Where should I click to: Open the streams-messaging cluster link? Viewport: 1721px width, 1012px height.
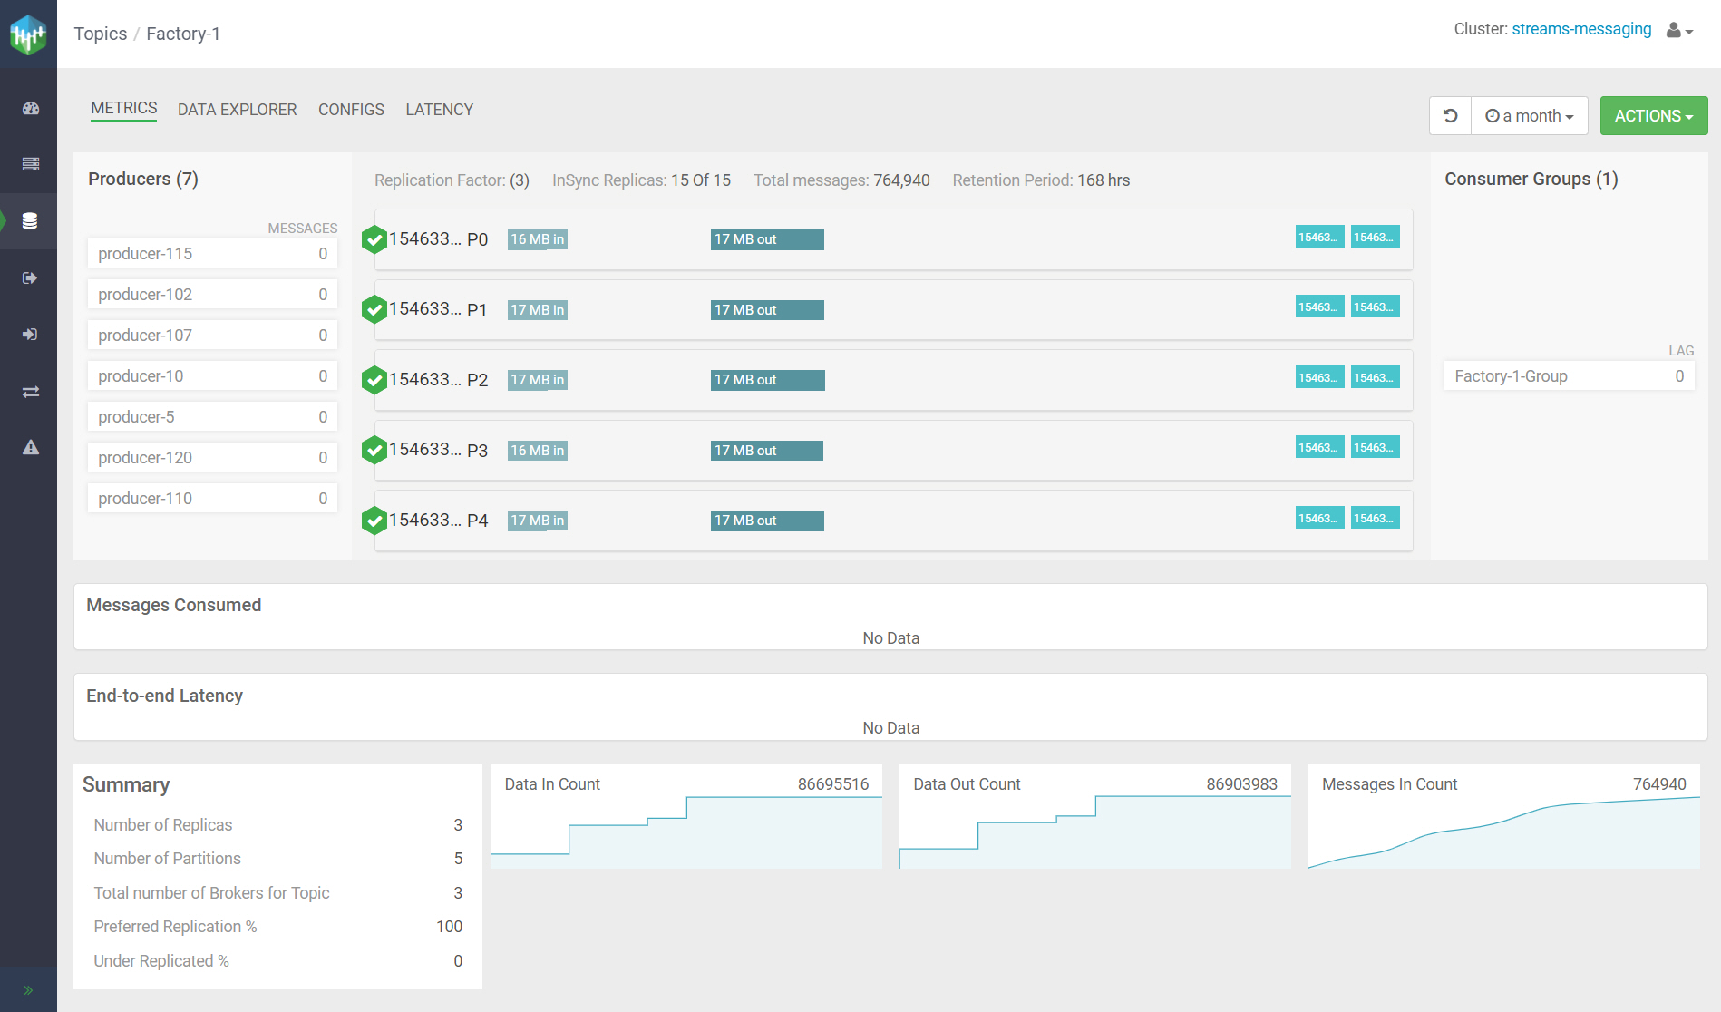tap(1581, 29)
